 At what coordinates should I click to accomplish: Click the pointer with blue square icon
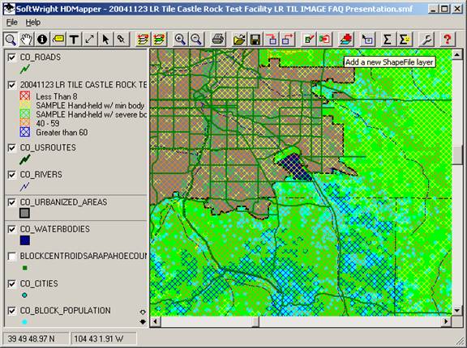(x=367, y=39)
